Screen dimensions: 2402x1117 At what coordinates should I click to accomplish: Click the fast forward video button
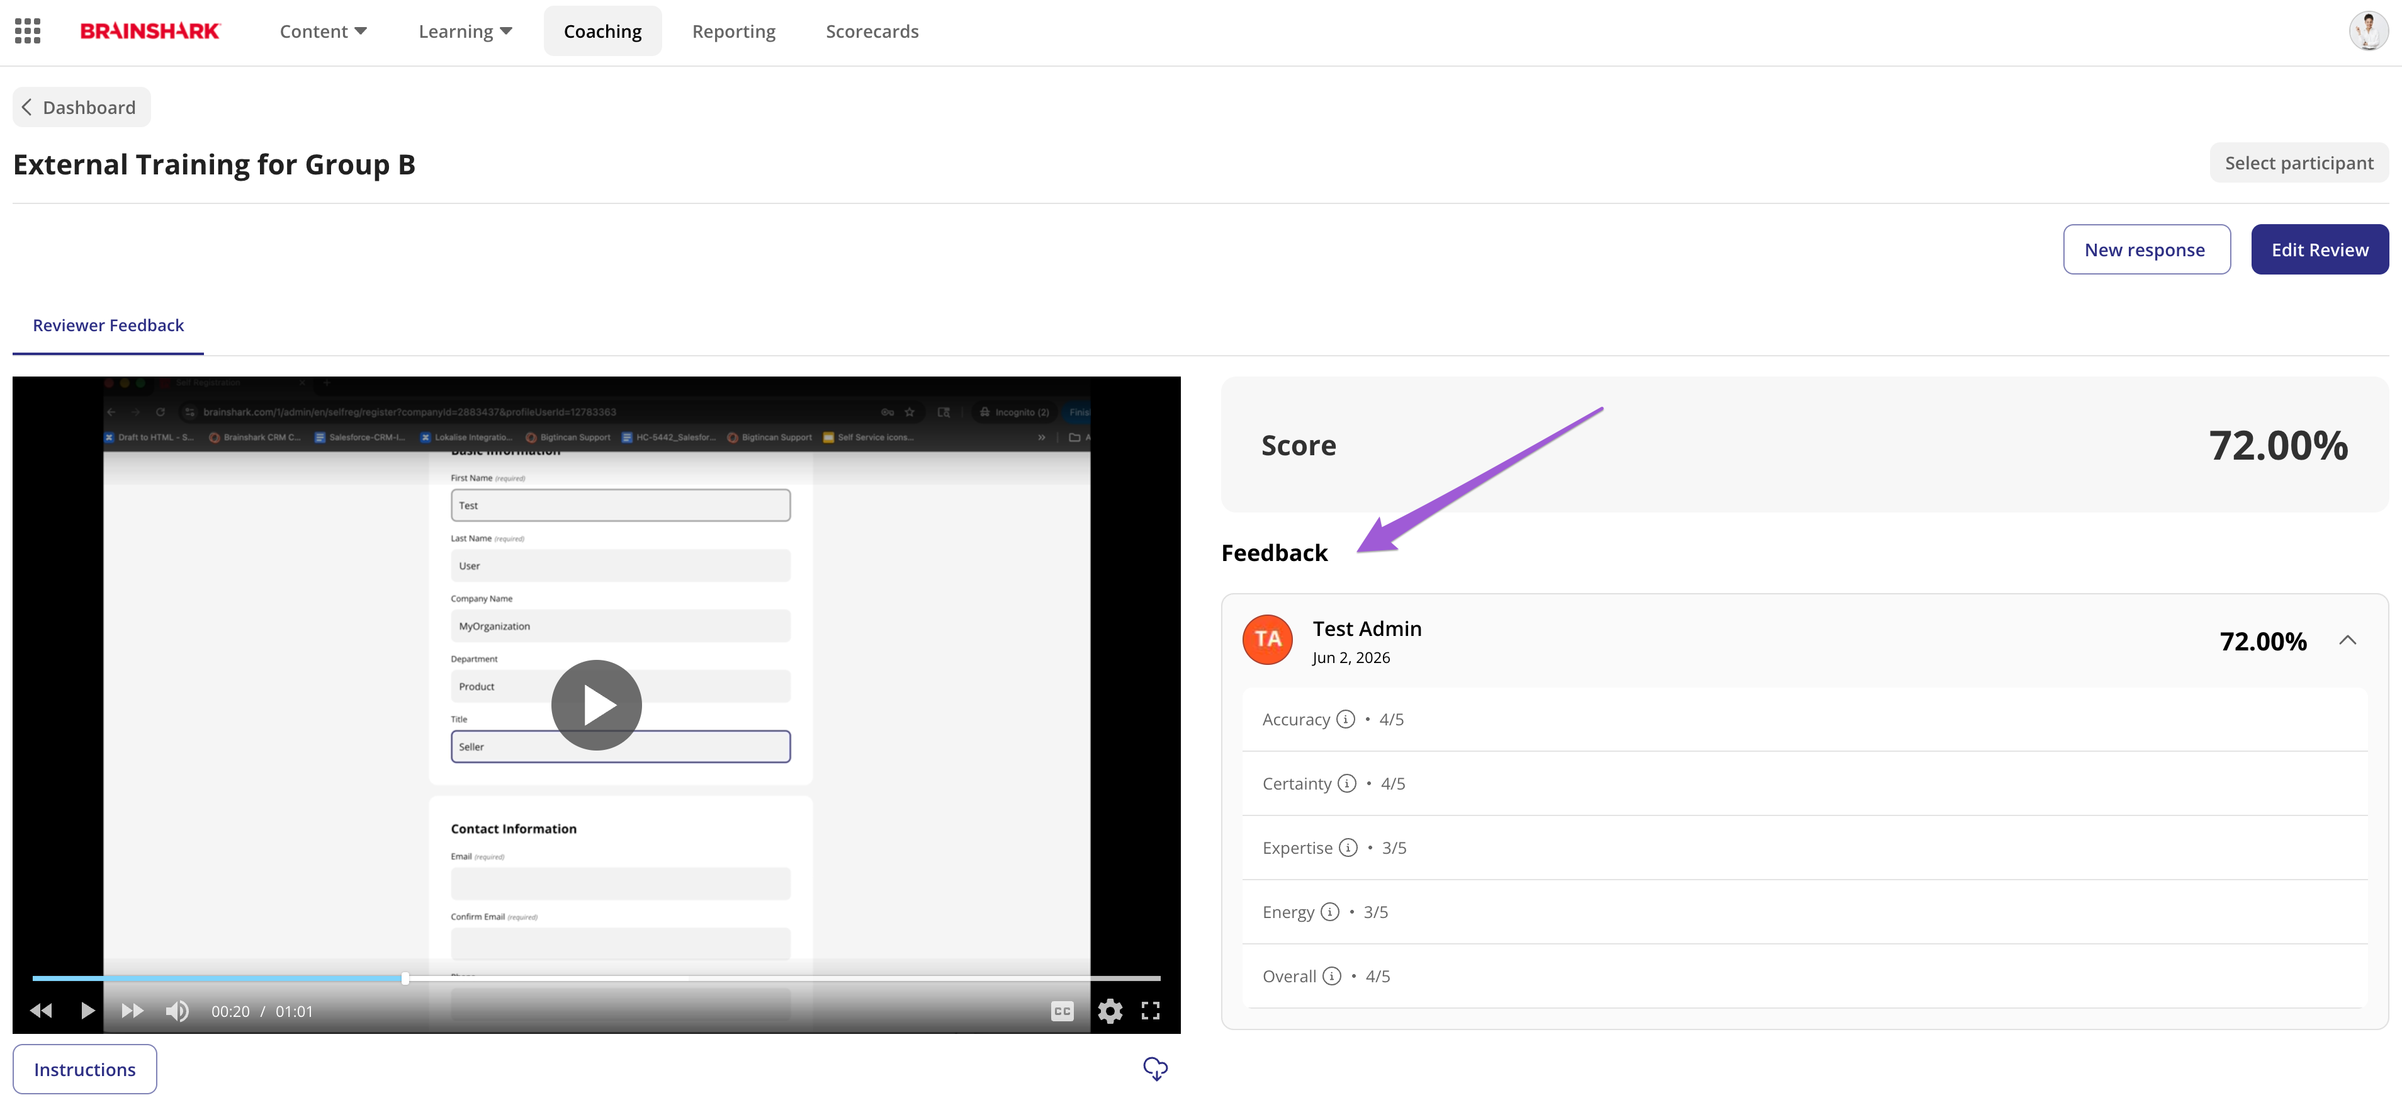pos(132,1011)
